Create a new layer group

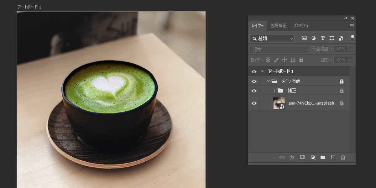(323, 157)
